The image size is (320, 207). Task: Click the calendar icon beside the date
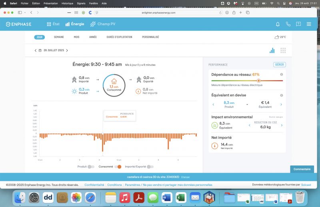point(40,50)
